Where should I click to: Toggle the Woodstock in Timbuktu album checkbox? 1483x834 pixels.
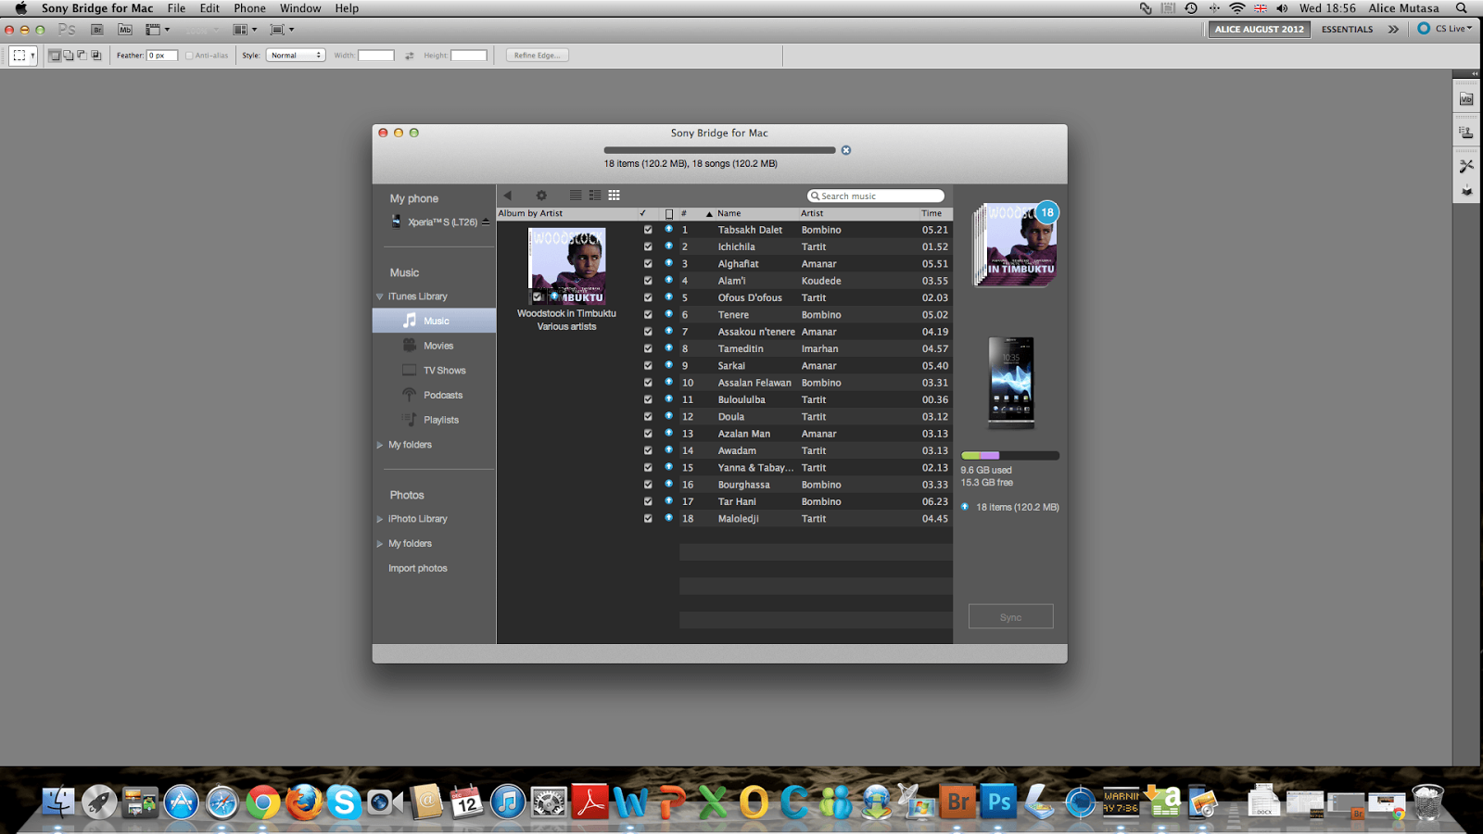[x=537, y=297]
